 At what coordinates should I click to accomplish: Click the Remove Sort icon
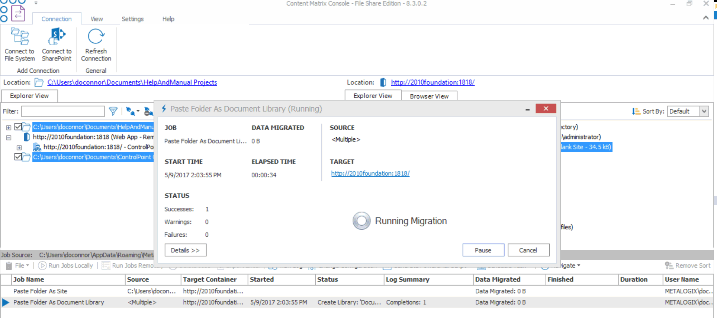tap(669, 265)
